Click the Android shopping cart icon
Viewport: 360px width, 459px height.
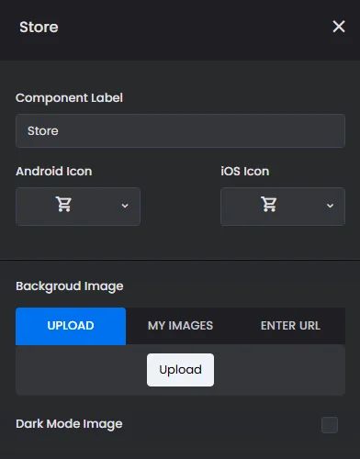pyautogui.click(x=63, y=204)
